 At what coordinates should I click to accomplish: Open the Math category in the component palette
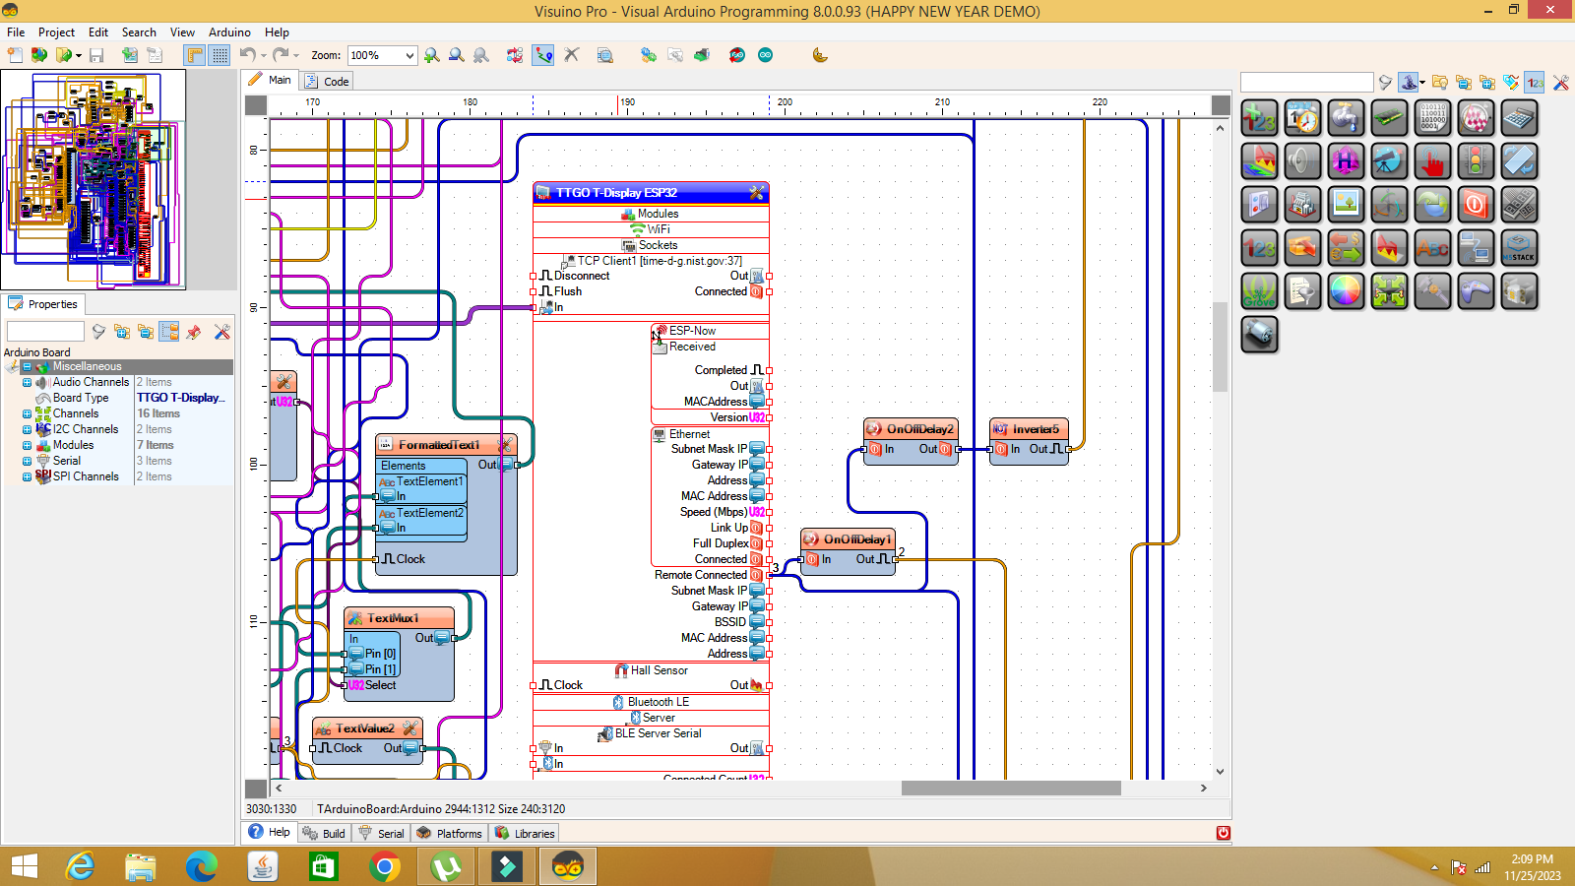coord(1259,118)
